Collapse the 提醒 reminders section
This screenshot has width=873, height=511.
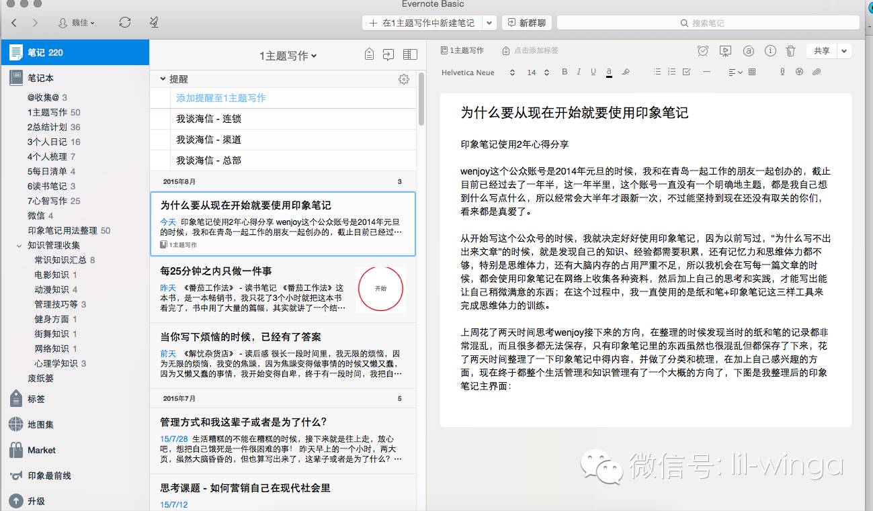163,79
